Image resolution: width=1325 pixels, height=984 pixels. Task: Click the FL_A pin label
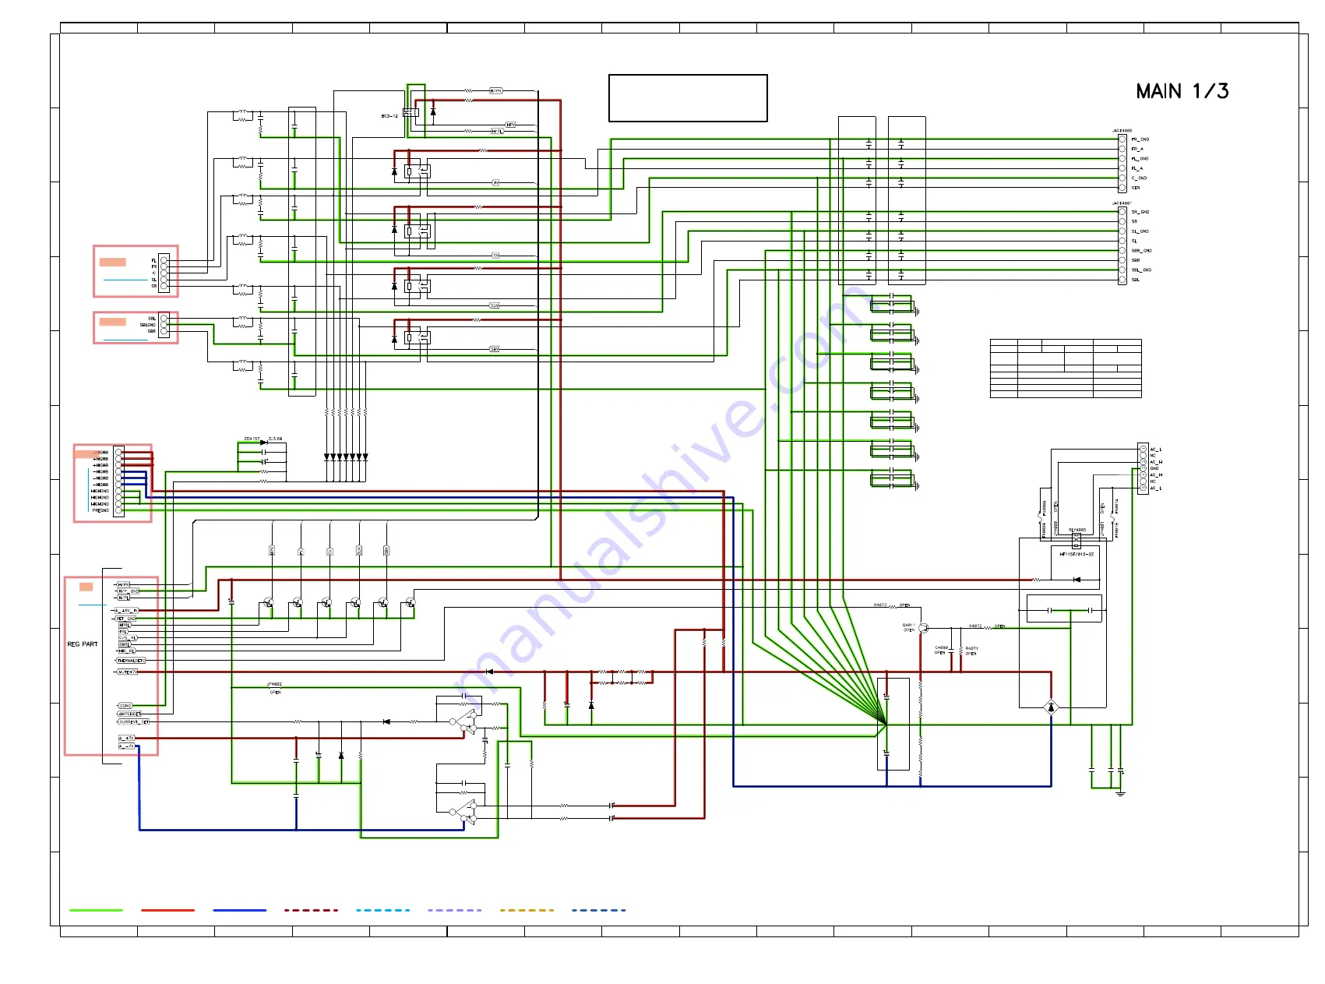point(1137,168)
